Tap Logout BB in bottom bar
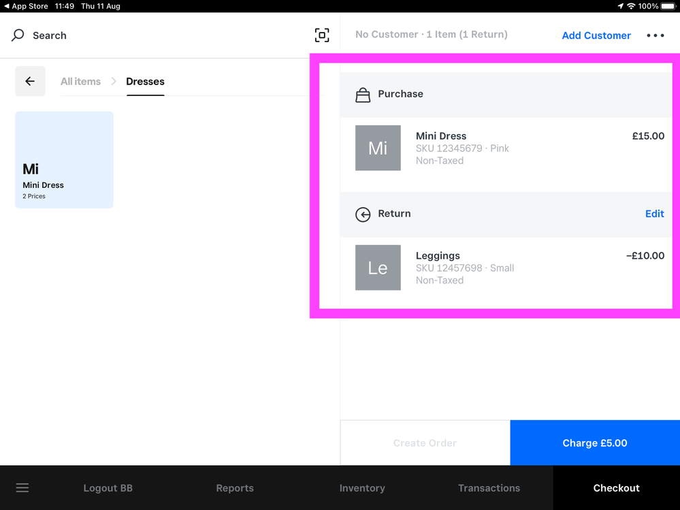This screenshot has width=680, height=510. click(x=108, y=488)
